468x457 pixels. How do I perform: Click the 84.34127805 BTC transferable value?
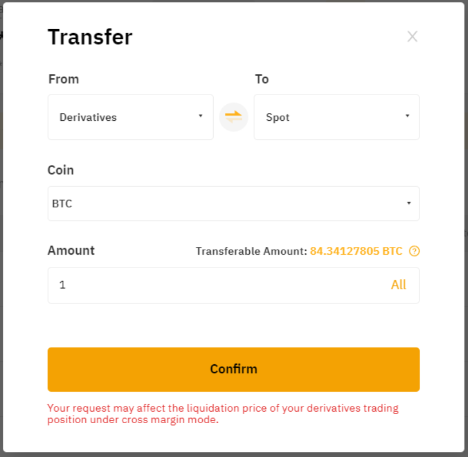356,251
